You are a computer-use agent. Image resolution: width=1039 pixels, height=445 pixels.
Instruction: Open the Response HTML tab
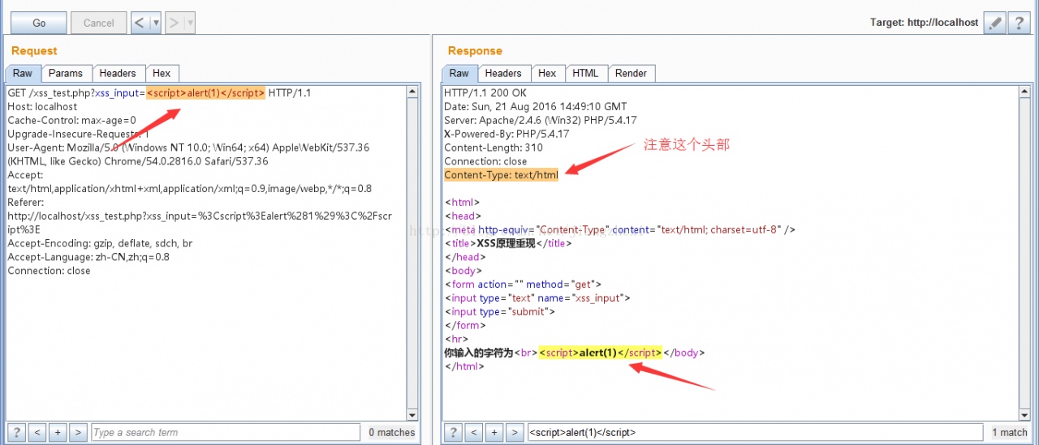point(585,73)
